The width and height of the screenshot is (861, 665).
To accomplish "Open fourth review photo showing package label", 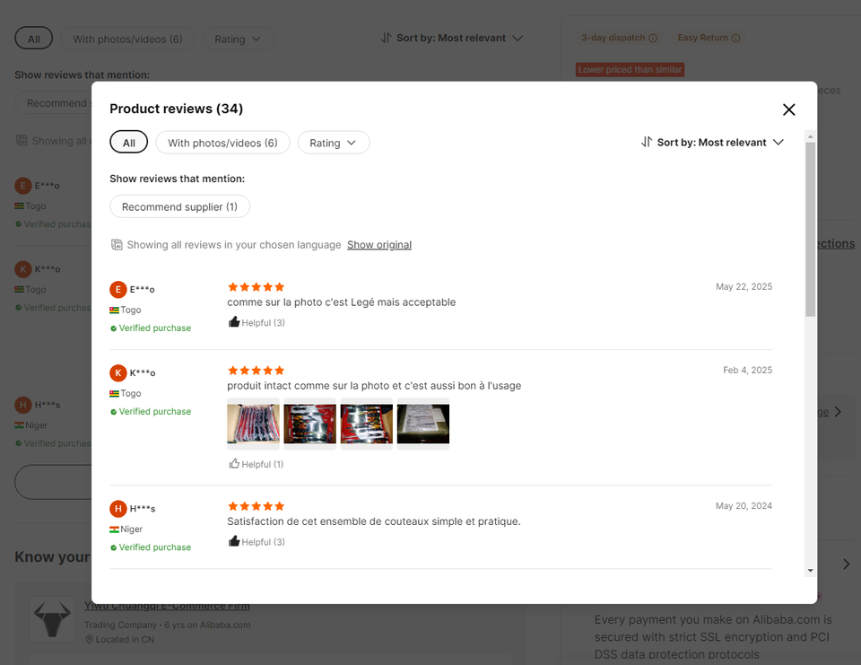I will coord(422,424).
